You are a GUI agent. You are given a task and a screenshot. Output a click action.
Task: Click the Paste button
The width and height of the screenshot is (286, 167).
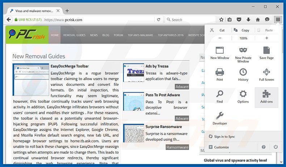265,30
